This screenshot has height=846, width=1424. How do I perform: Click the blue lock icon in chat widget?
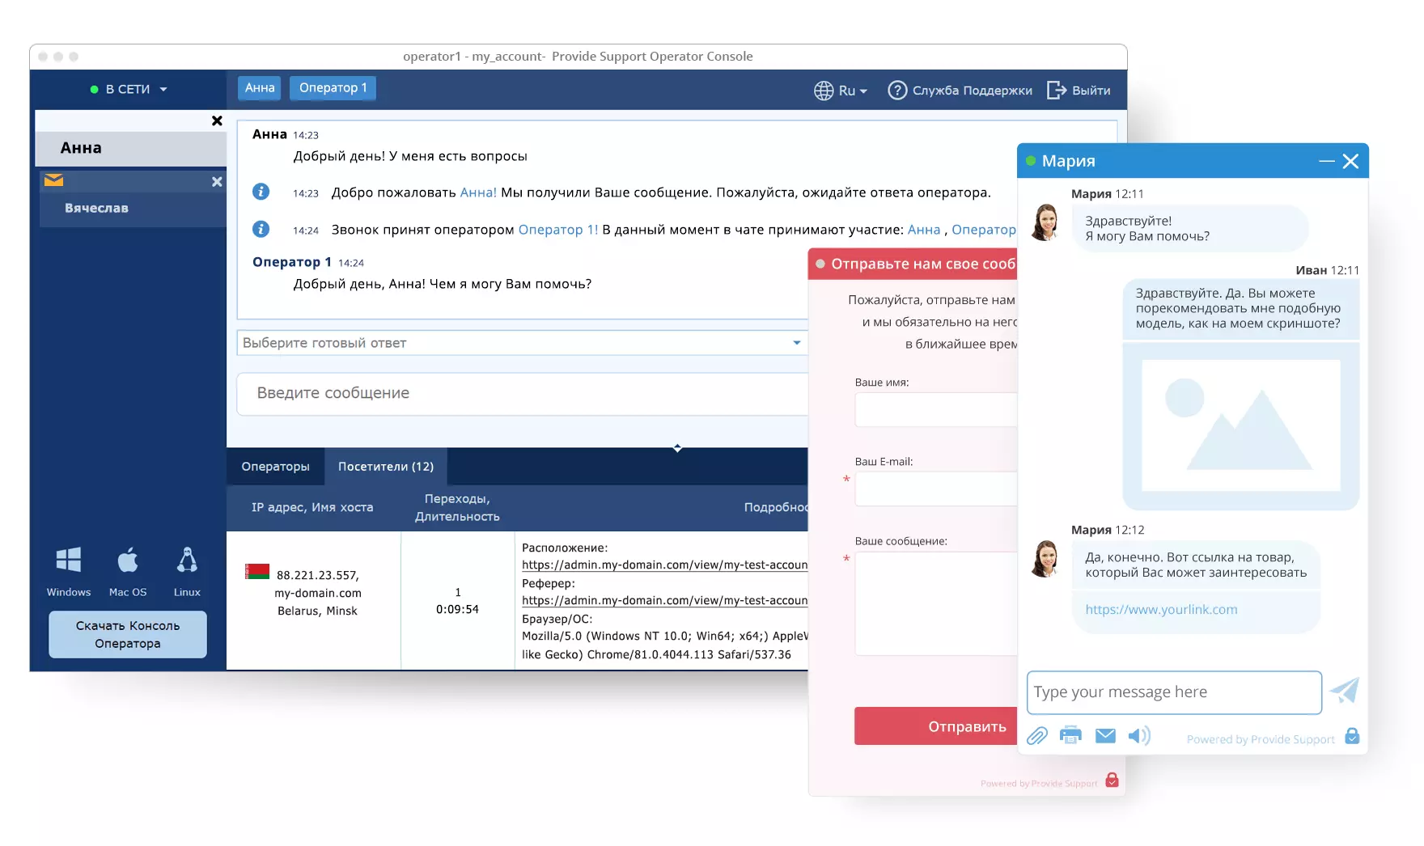pos(1352,736)
